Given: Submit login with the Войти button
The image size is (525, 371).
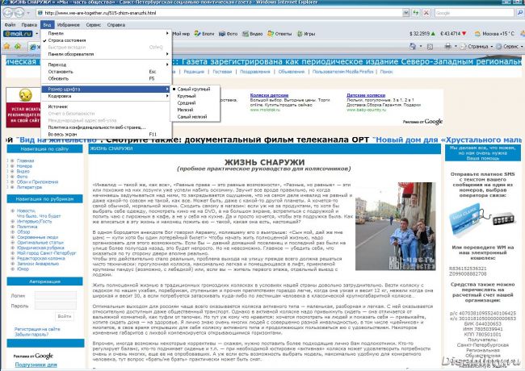Looking at the screenshot, I should pyautogui.click(x=65, y=316).
